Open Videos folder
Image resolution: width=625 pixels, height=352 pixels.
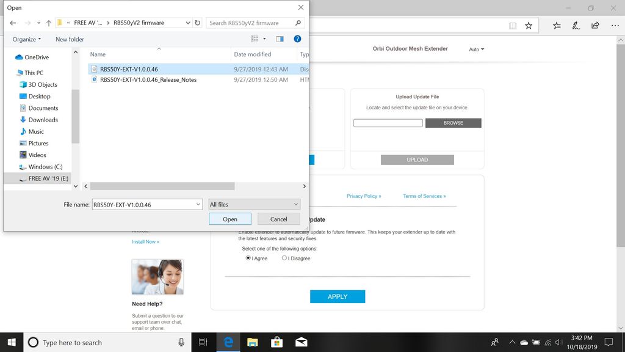point(33,155)
